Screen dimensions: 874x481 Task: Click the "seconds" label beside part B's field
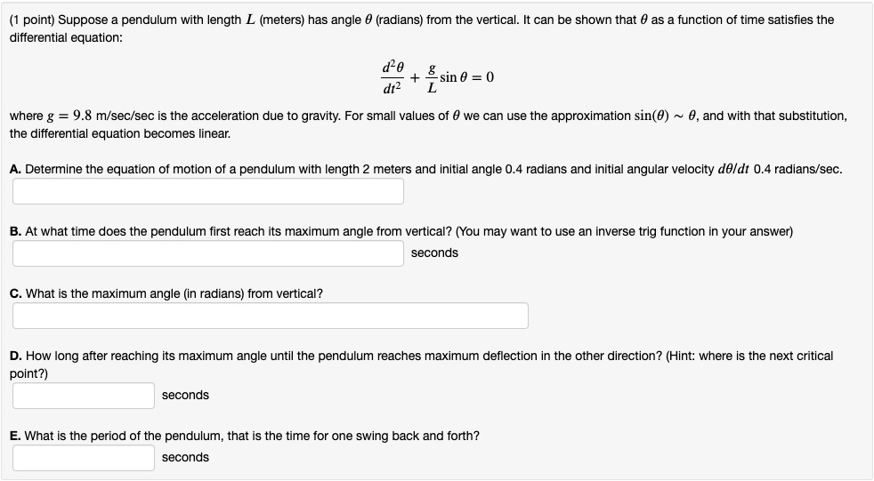434,253
